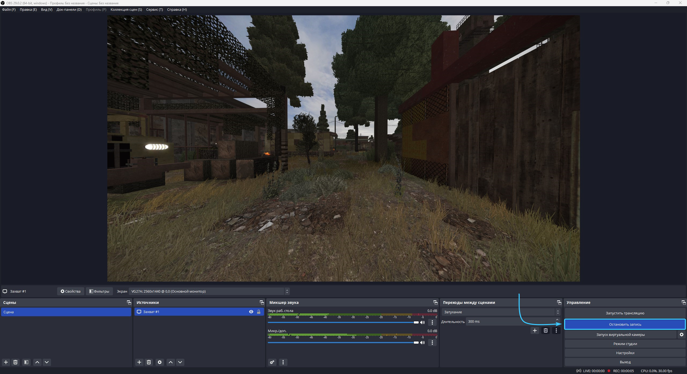687x374 pixels.
Task: Open the Экран monitor dropdown
Action: point(209,291)
